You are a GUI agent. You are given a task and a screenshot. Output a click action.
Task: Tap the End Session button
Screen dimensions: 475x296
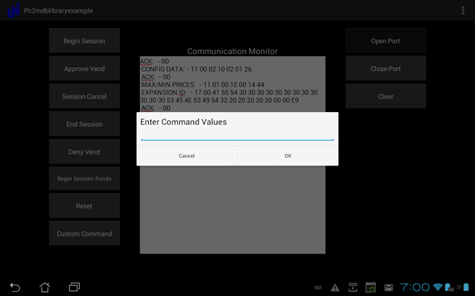click(x=84, y=124)
